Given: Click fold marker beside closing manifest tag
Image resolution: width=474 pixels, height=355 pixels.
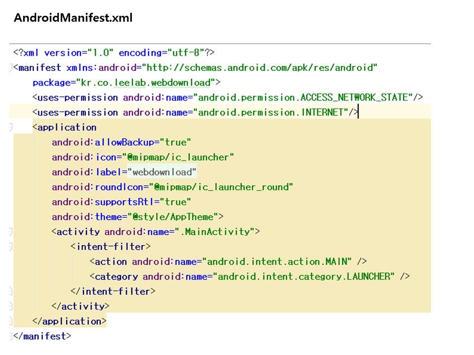Looking at the screenshot, I should pos(11,336).
